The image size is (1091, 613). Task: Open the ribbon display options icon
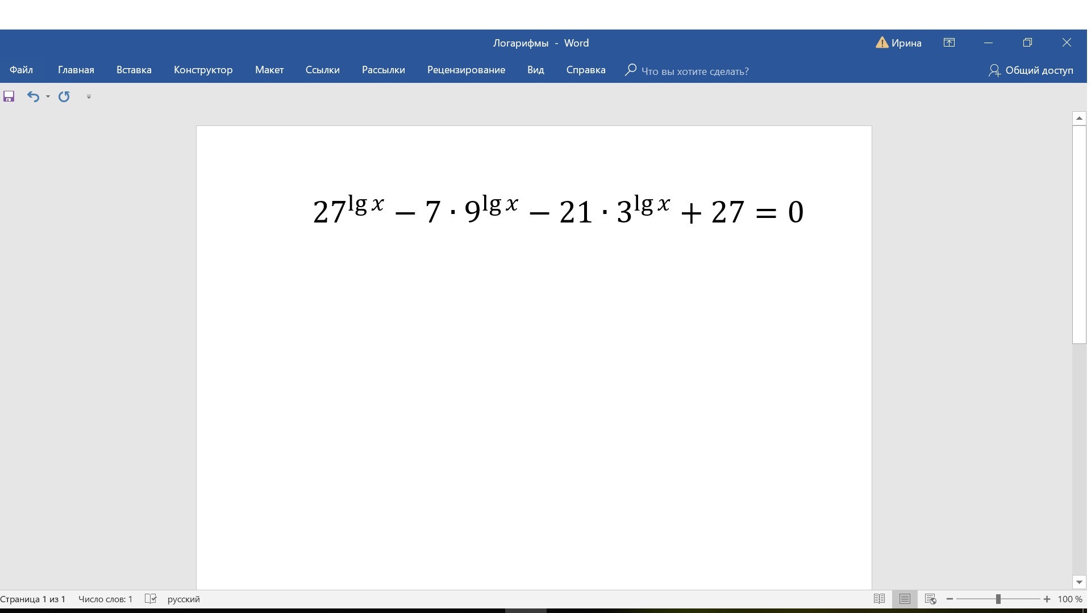(x=949, y=43)
